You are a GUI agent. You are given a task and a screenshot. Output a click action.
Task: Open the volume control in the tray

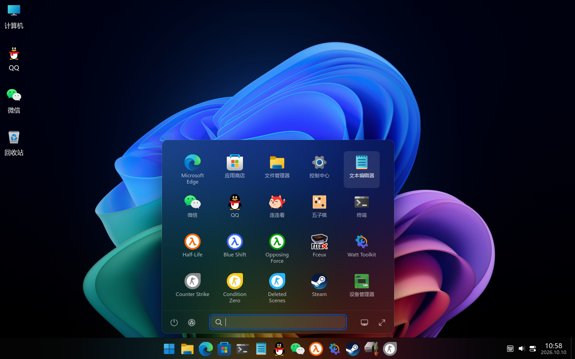(x=521, y=349)
